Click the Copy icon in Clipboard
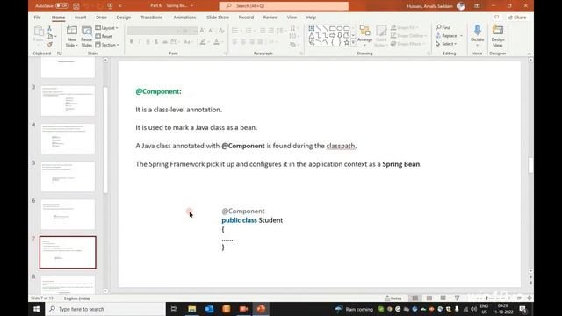The width and height of the screenshot is (562, 316). [49, 36]
